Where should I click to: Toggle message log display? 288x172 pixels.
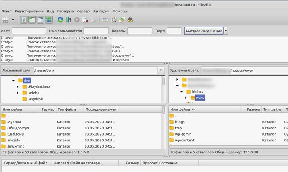(24, 20)
